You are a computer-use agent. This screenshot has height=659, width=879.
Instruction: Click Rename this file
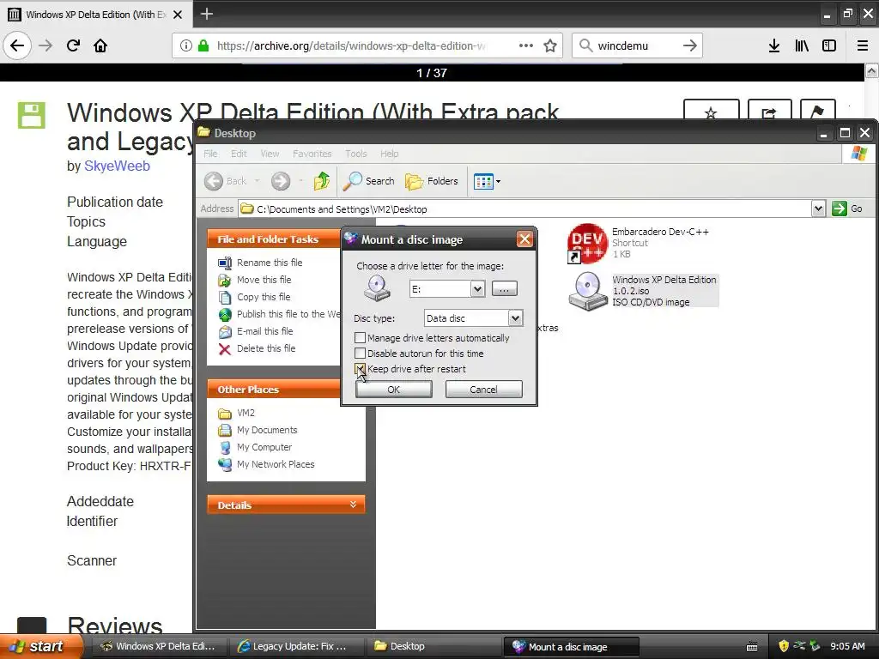[x=269, y=263]
